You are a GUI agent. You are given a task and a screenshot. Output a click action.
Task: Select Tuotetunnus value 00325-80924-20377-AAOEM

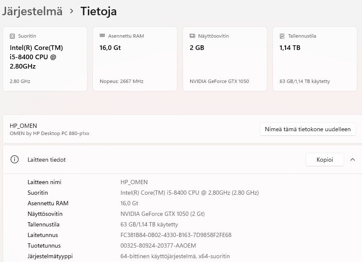tap(158, 245)
